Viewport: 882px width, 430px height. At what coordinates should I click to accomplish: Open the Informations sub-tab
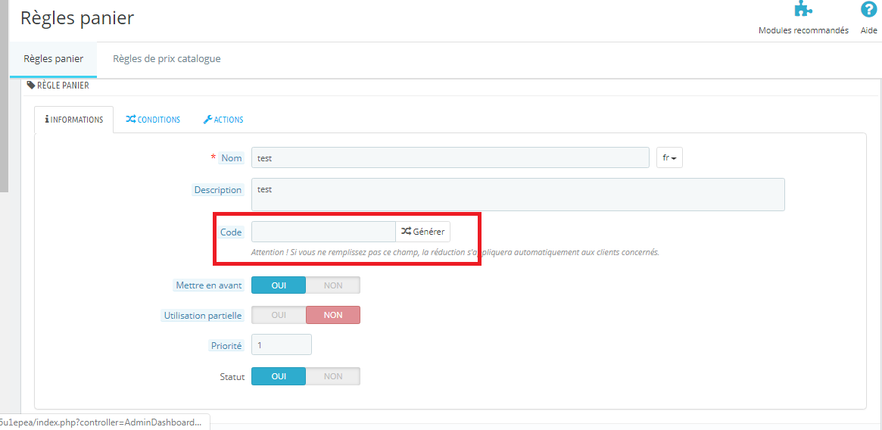tap(73, 120)
